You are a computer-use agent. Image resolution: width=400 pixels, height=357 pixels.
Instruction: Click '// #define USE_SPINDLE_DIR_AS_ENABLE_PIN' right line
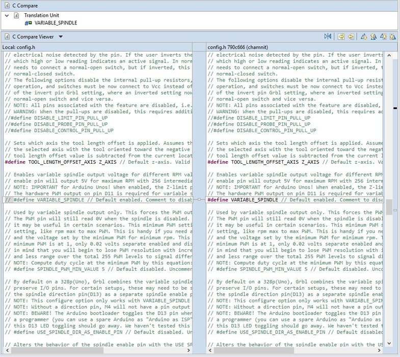pyautogui.click(x=295, y=332)
